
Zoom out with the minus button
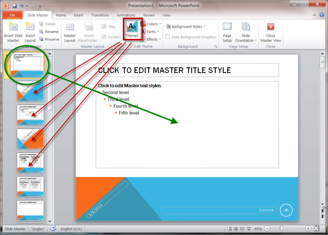(x=267, y=229)
